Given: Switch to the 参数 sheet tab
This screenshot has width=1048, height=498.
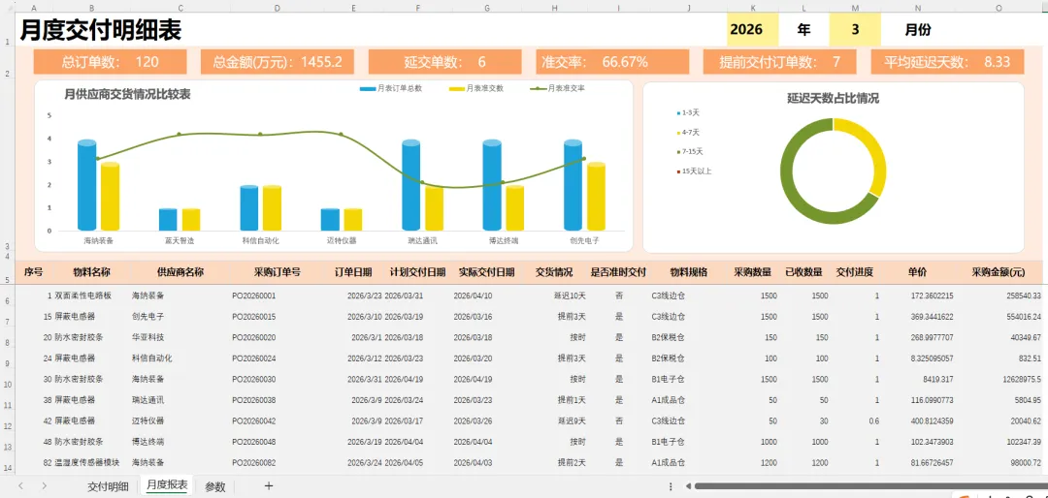Looking at the screenshot, I should click(x=215, y=486).
